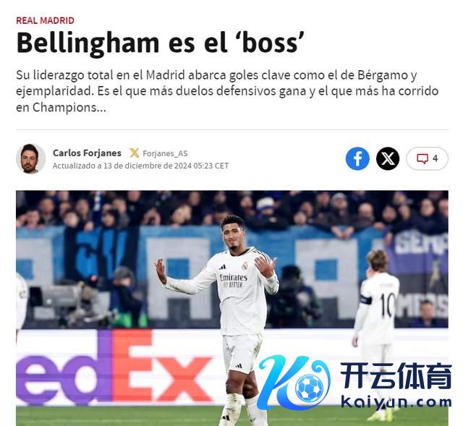Open Carlos Forjanes author page
This screenshot has height=426, width=463.
(87, 153)
